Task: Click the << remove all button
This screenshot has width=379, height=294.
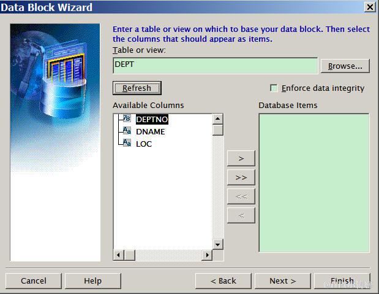Action: point(241,196)
